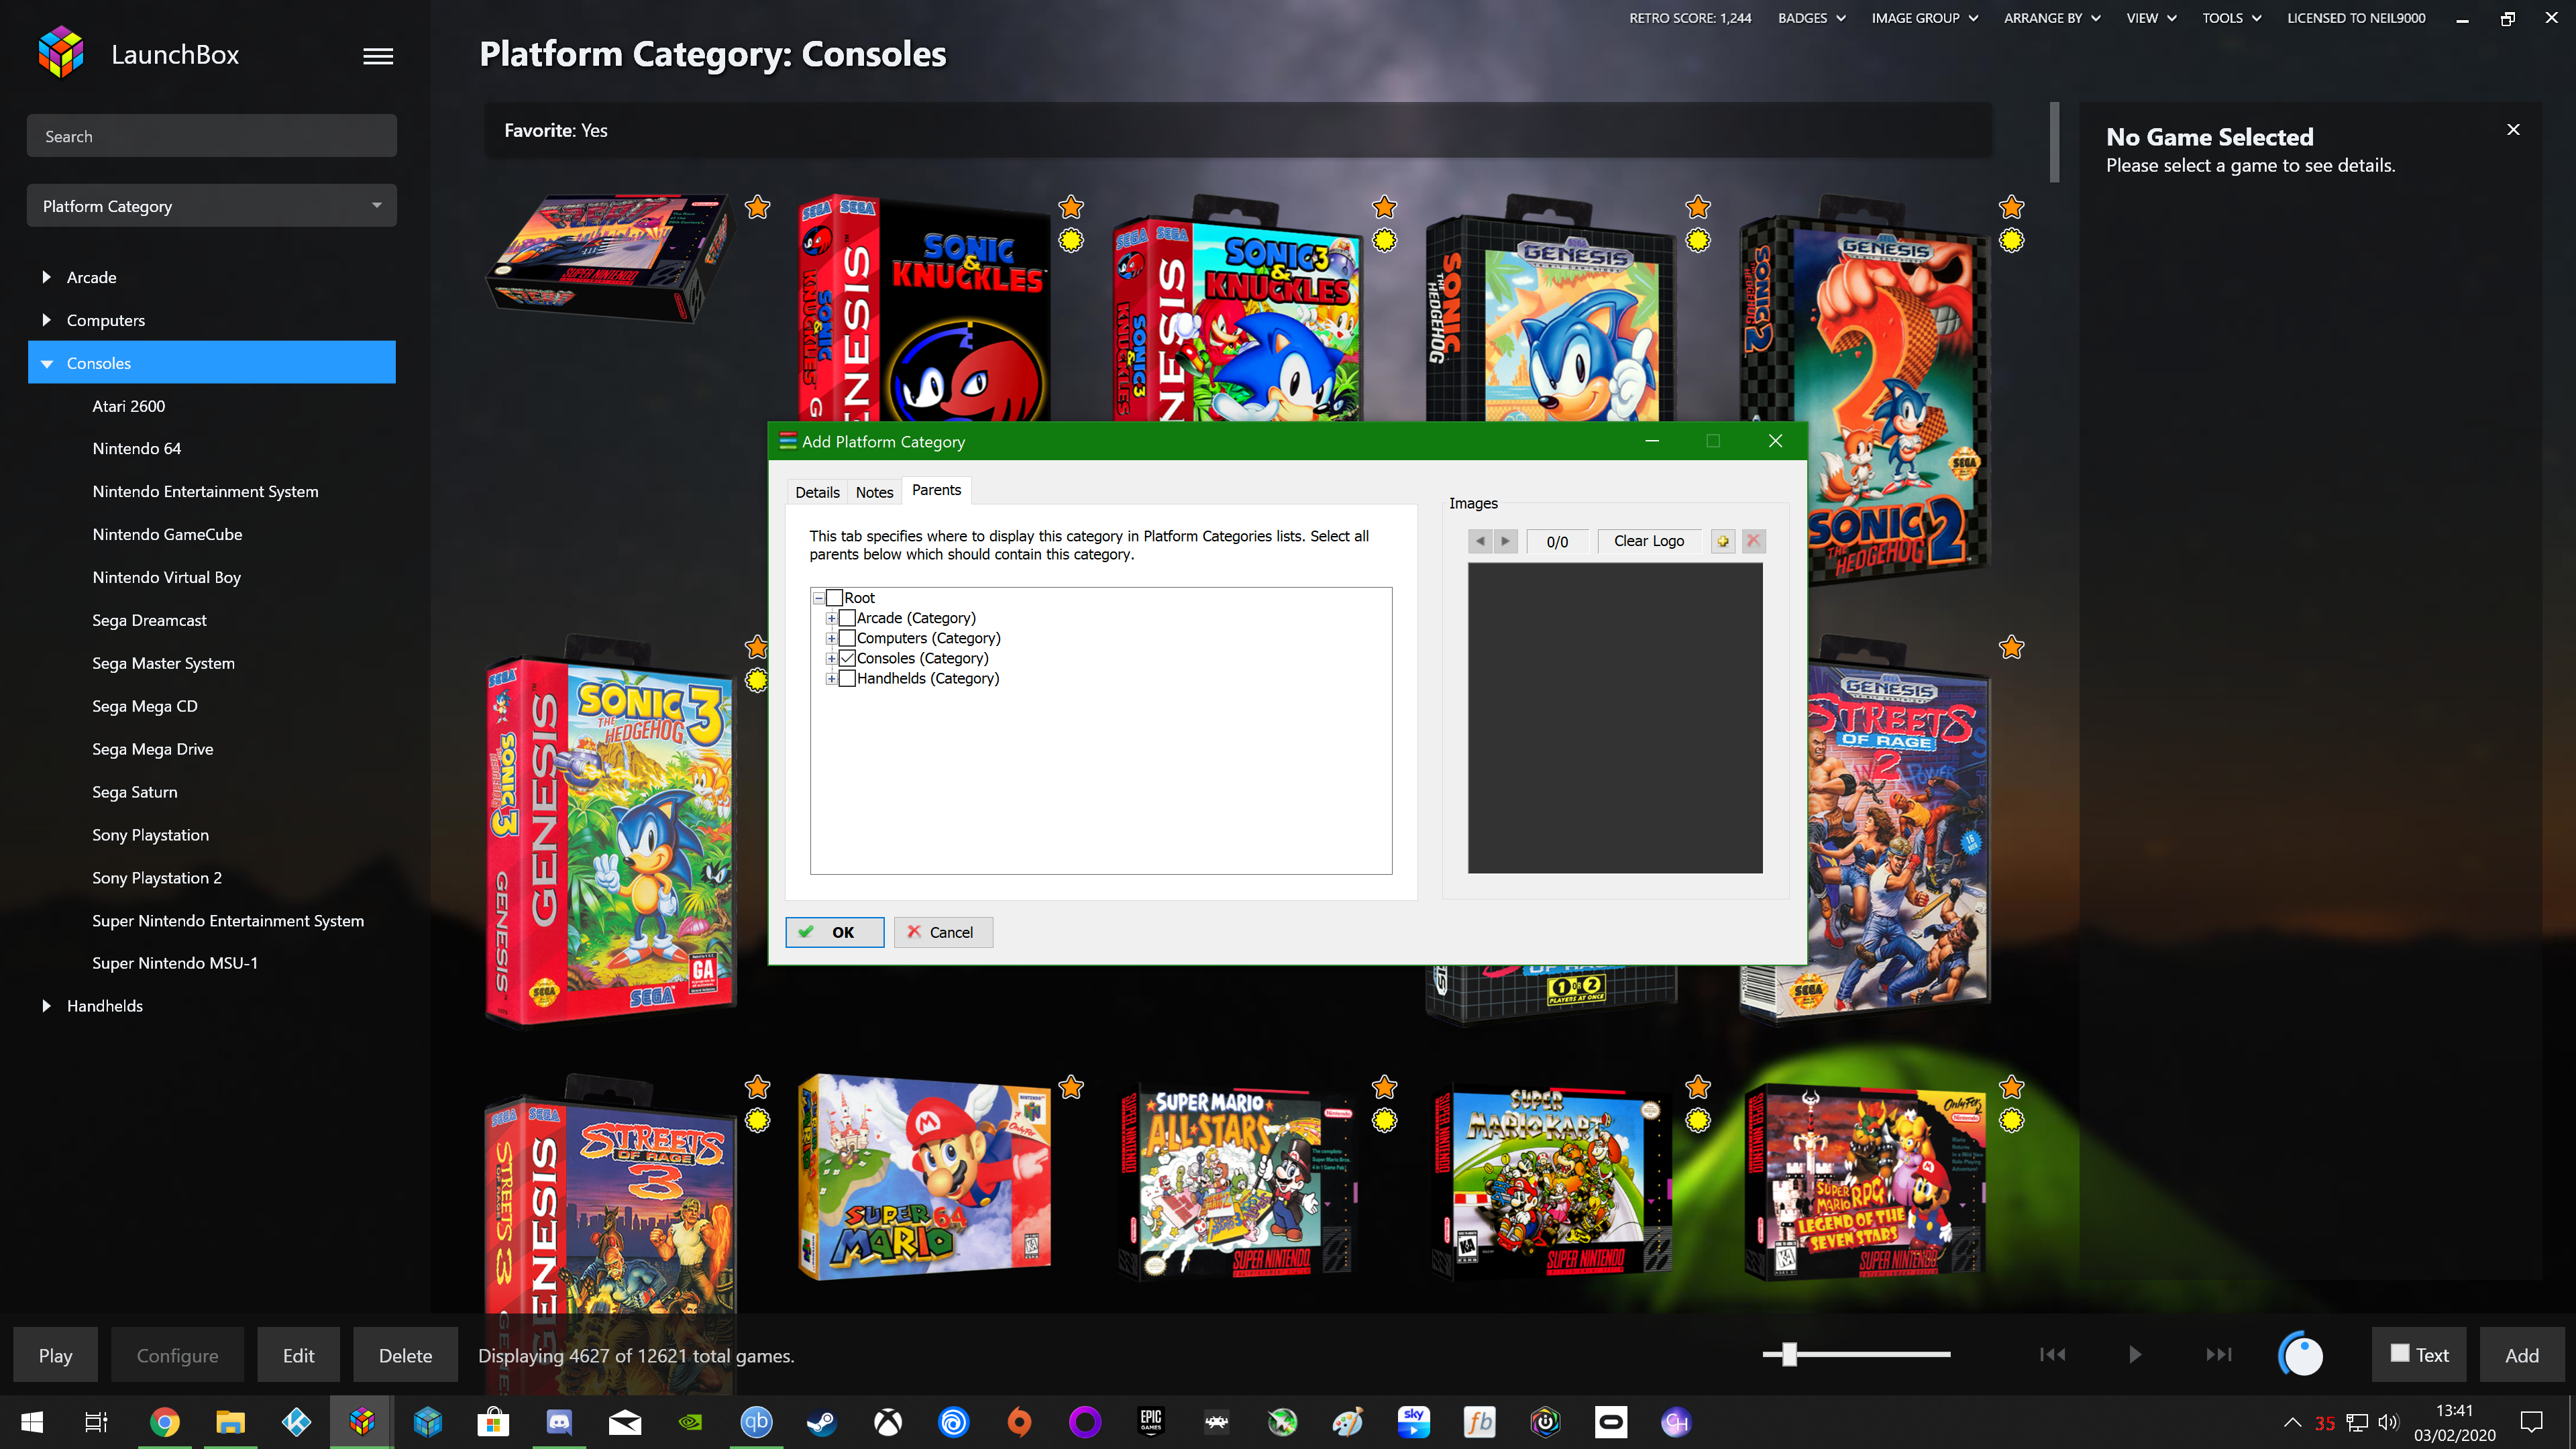Open the Arrange By menu
The width and height of the screenshot is (2576, 1449).
tap(2052, 18)
